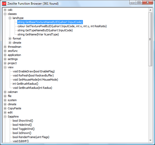The image size is (155, 145).
Task: Select int GetBrushRadius() entry
Action: [x=25, y=84]
